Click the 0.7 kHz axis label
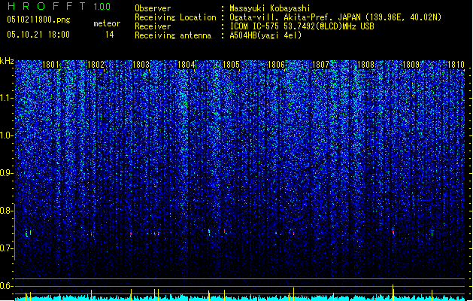This screenshot has height=301, width=473. [x=6, y=248]
